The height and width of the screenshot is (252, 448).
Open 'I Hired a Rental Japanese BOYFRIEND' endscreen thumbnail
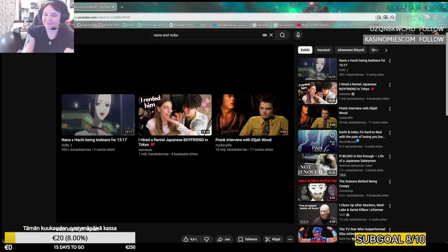point(175,115)
